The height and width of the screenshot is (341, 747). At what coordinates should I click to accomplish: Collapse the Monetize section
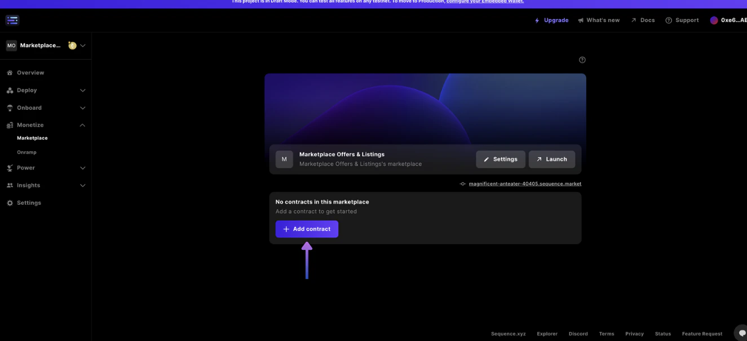[82, 124]
